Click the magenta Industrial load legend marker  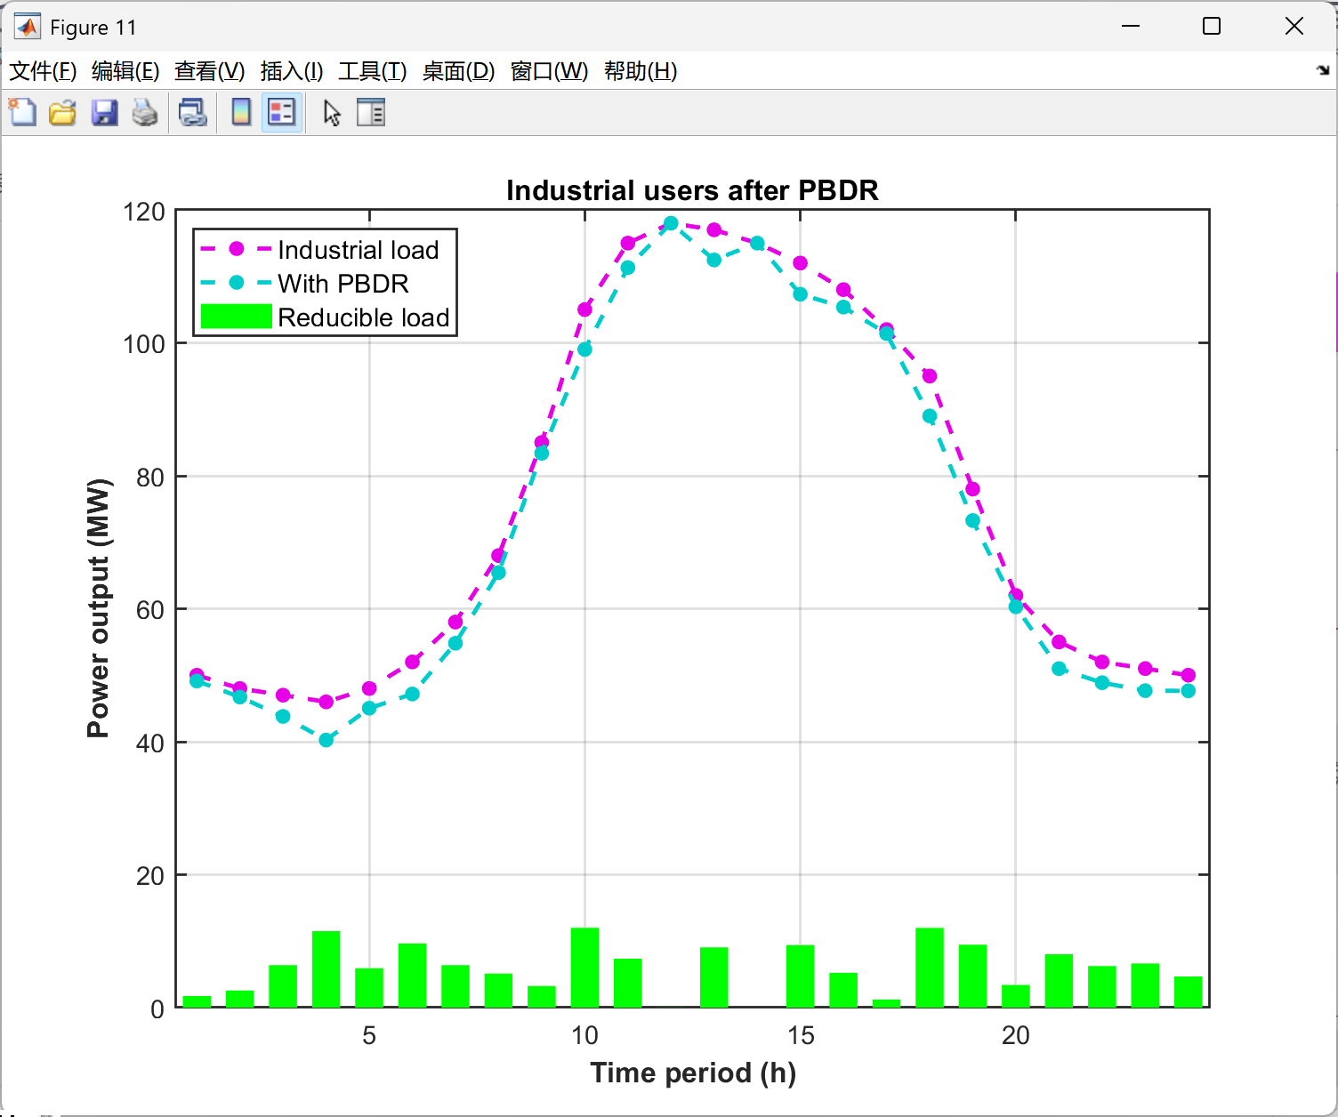coord(237,249)
